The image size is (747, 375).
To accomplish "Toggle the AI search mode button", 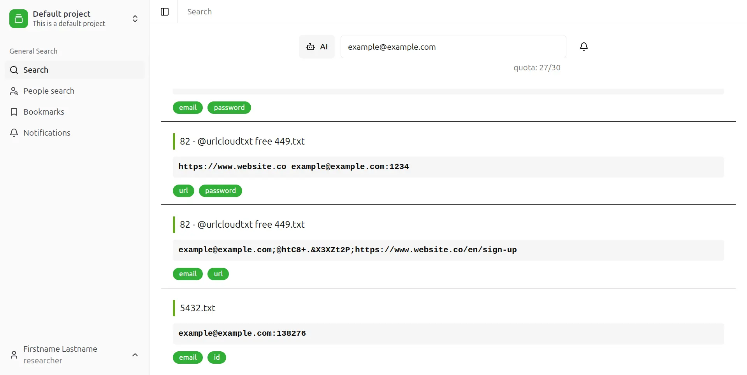I will (317, 47).
